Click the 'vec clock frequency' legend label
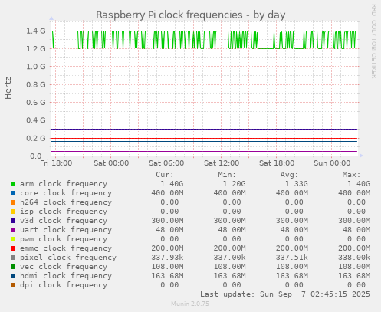381x312 pixels. coord(64,267)
